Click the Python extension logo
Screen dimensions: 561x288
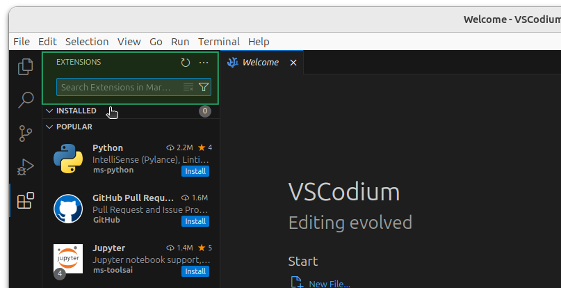click(68, 159)
